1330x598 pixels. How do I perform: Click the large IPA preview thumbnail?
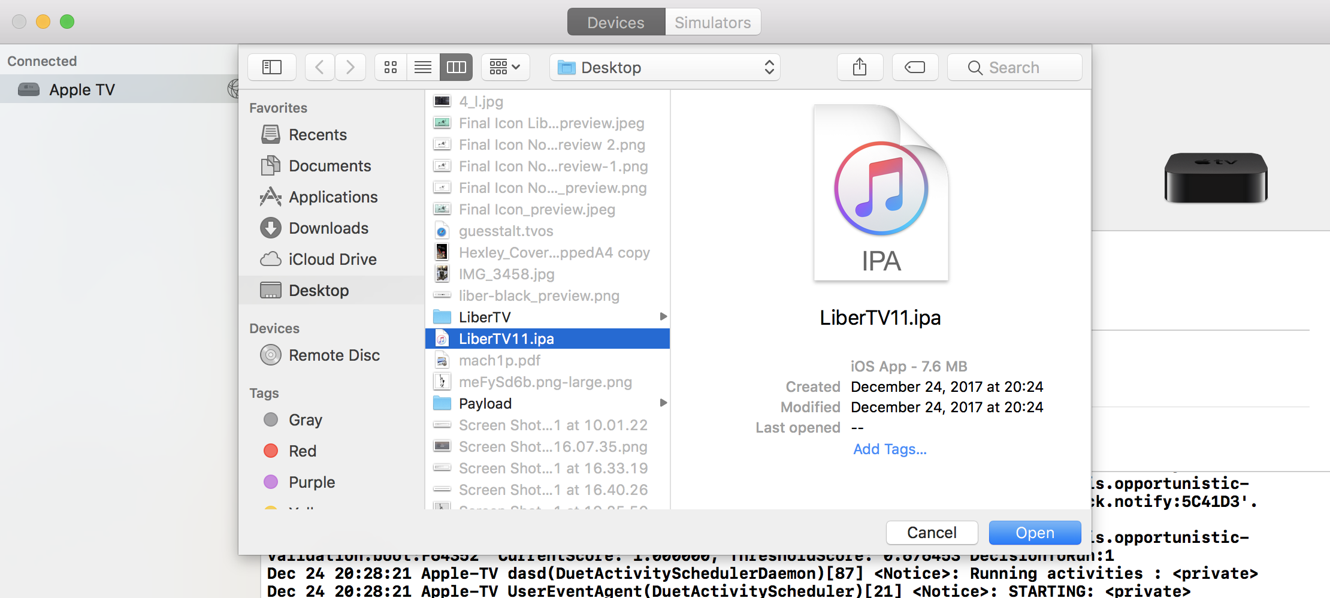[881, 192]
